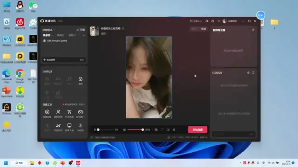Mute the microphone icon beside volume slider
Image resolution: width=298 pixels, height=167 pixels.
point(95,130)
